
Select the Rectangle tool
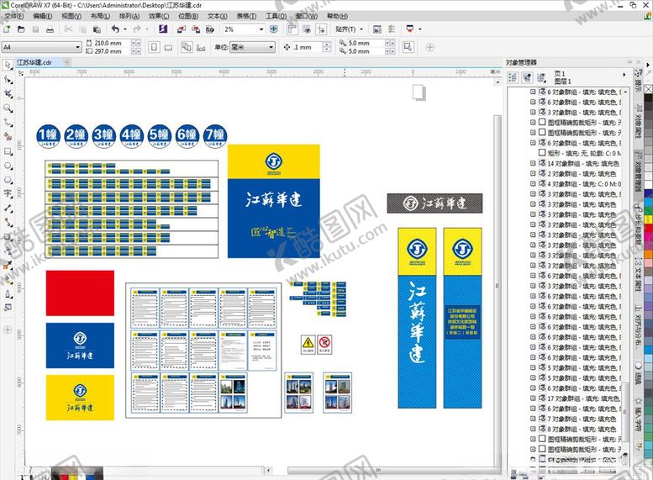pos(8,151)
